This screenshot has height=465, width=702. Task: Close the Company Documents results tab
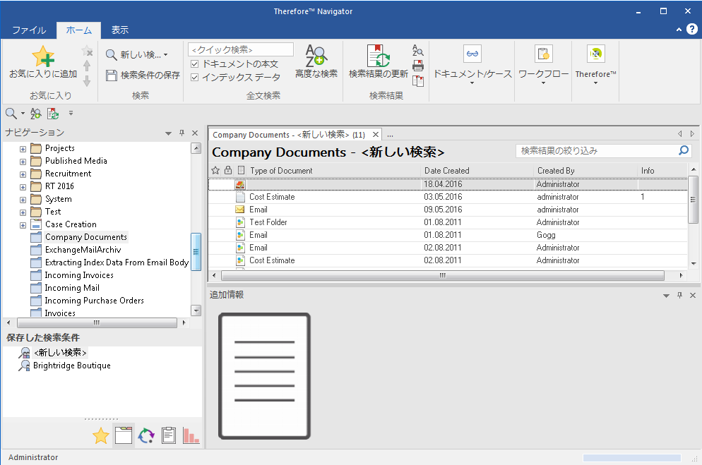[376, 134]
